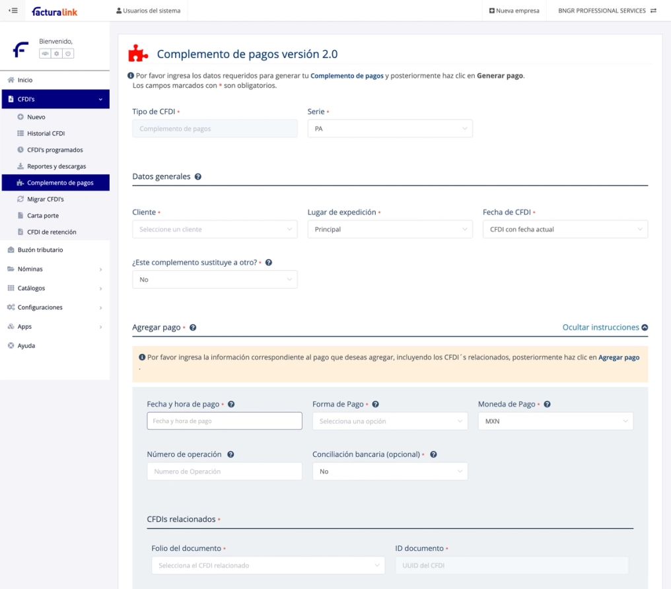Expand the Apps sidebar menu
671x589 pixels.
coord(55,327)
